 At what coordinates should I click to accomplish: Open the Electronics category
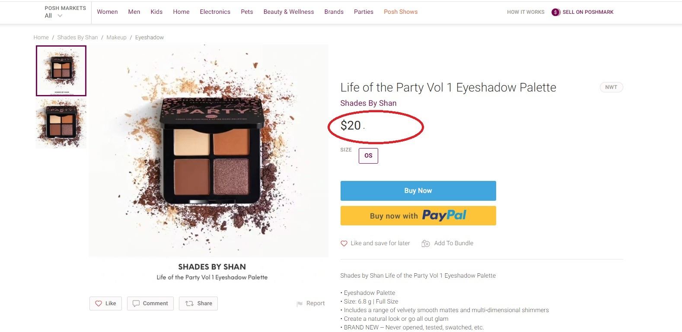[215, 12]
